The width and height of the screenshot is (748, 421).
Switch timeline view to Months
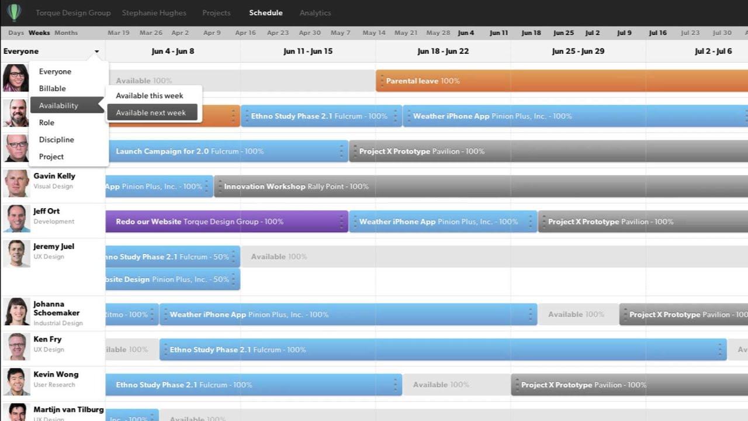(x=66, y=33)
